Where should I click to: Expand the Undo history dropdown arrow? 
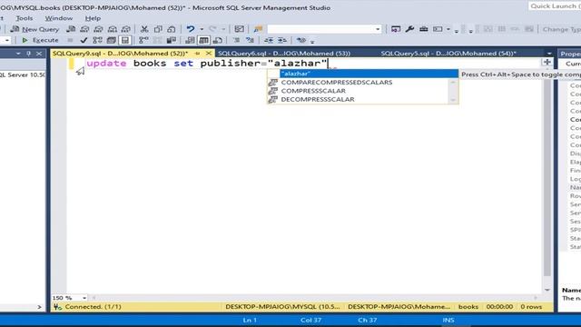pyautogui.click(x=202, y=29)
